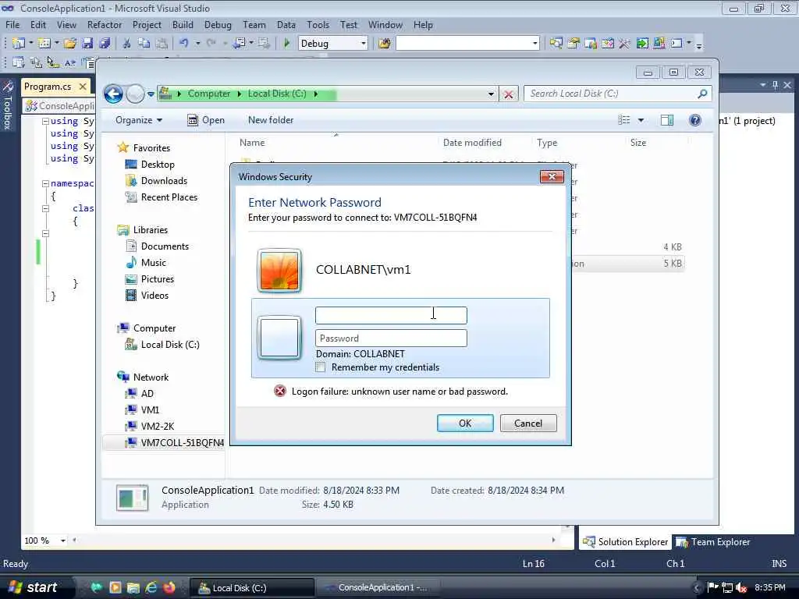Viewport: 799px width, 599px height.
Task: Open the empty Find combo box dropdown
Action: point(535,44)
